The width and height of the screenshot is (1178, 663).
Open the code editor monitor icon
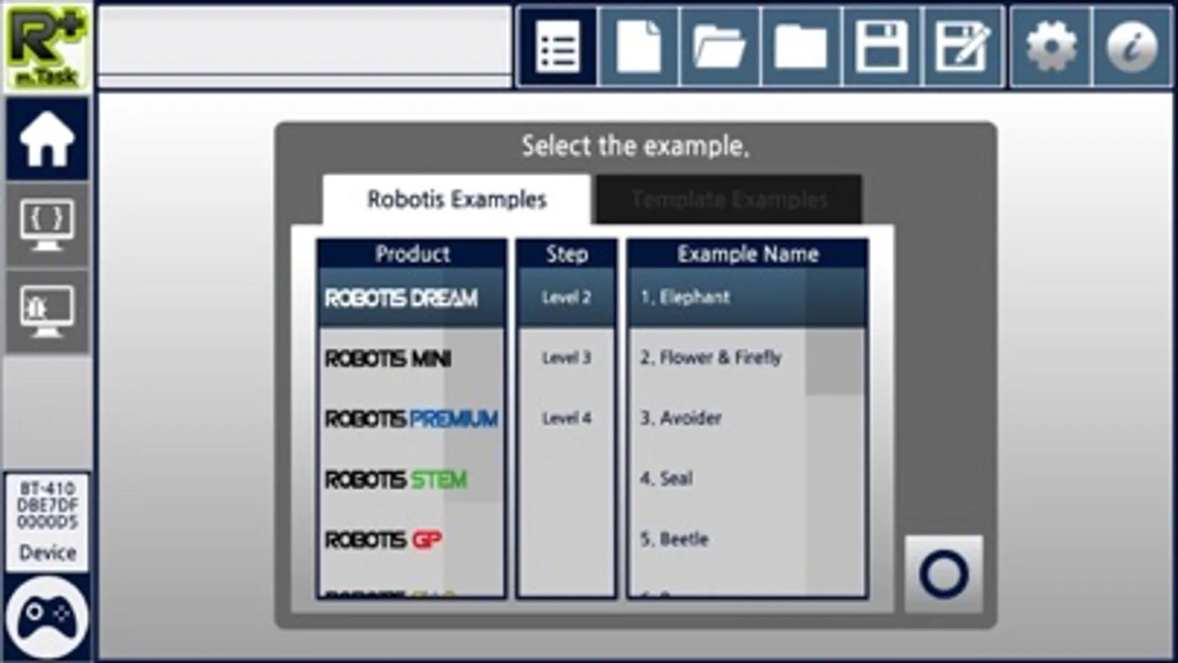[x=47, y=225]
